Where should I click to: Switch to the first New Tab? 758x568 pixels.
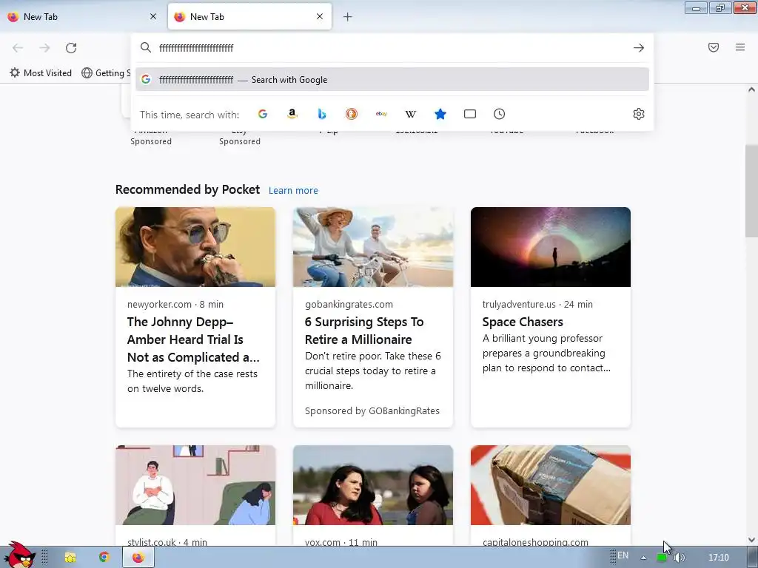pyautogui.click(x=82, y=17)
